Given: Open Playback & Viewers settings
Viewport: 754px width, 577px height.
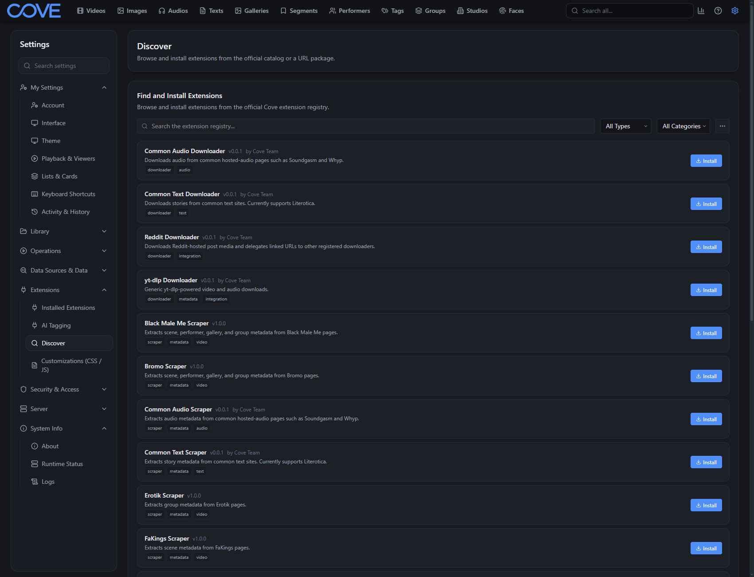Looking at the screenshot, I should (69, 158).
